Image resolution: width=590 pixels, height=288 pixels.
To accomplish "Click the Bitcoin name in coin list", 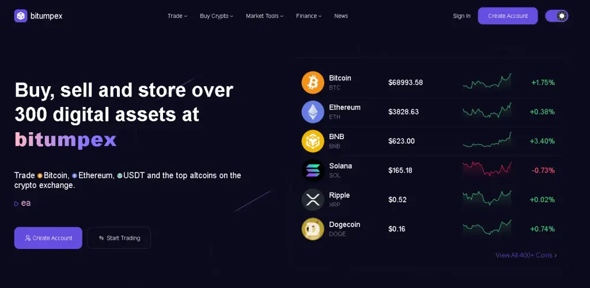I will [340, 78].
